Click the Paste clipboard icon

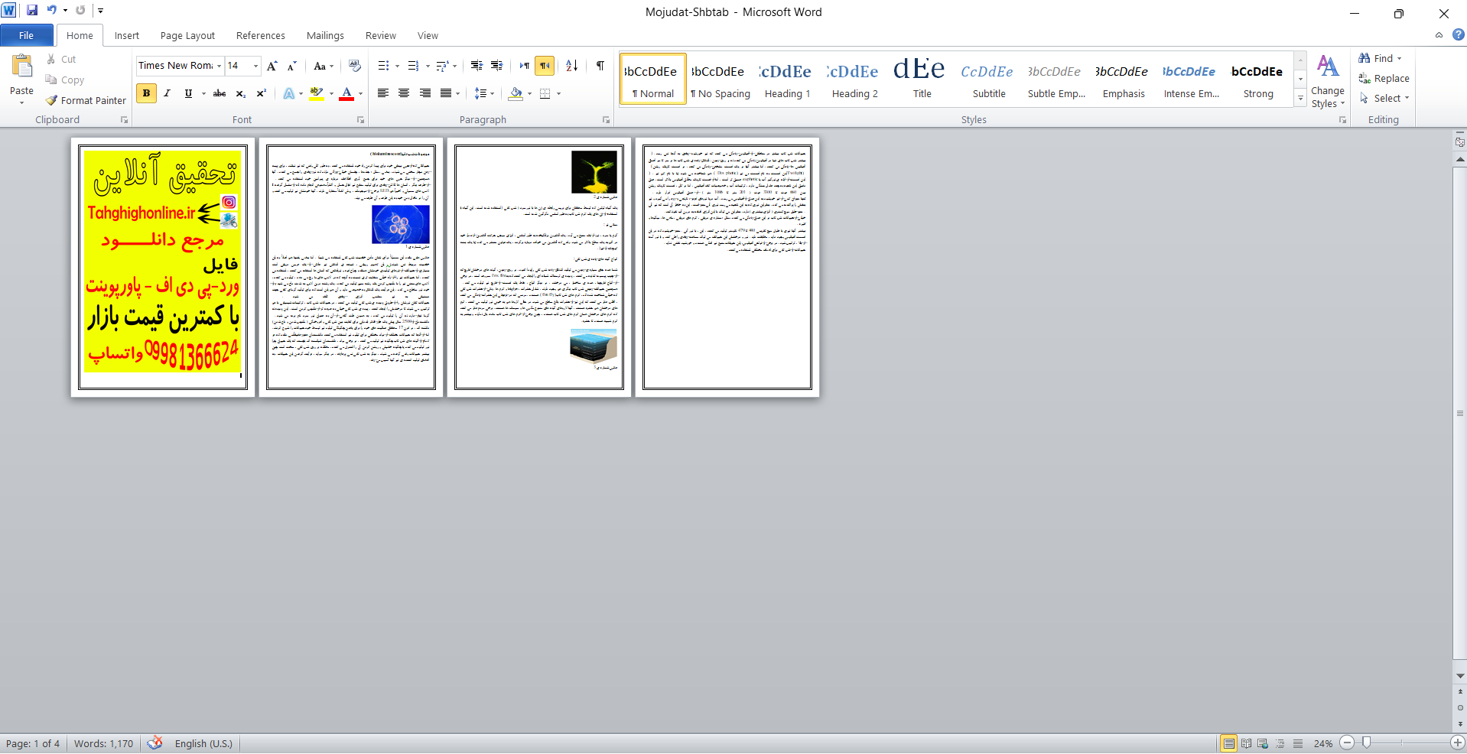coord(21,67)
